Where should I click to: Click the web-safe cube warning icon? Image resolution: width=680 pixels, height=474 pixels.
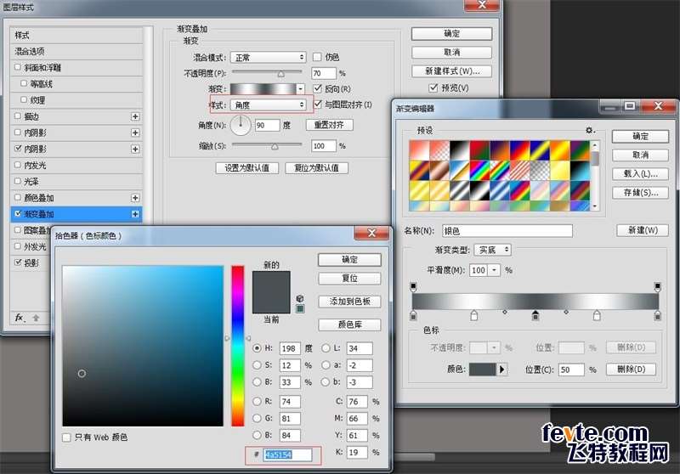tap(300, 298)
